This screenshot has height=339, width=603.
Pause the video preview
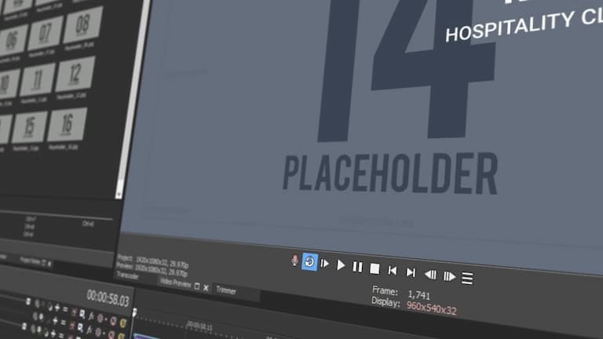(x=357, y=267)
